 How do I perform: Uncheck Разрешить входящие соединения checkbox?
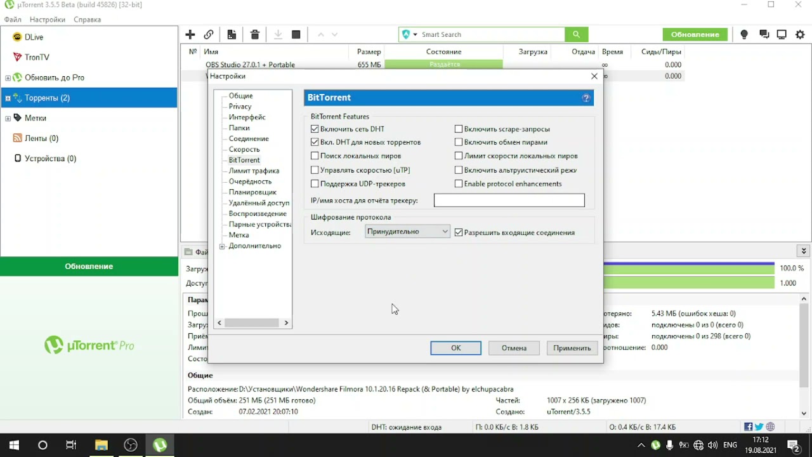[x=459, y=232]
